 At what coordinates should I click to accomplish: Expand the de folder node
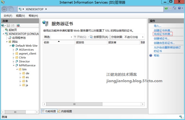pos(20,74)
